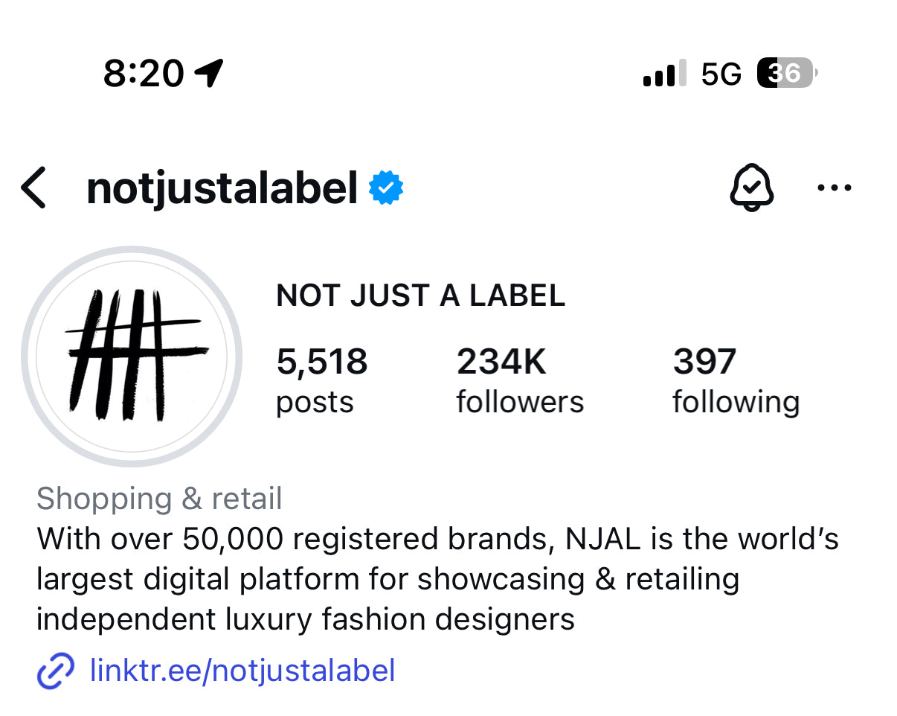Viewport: 897px width, 716px height.
Task: Tap the battery level indicator
Action: (787, 73)
